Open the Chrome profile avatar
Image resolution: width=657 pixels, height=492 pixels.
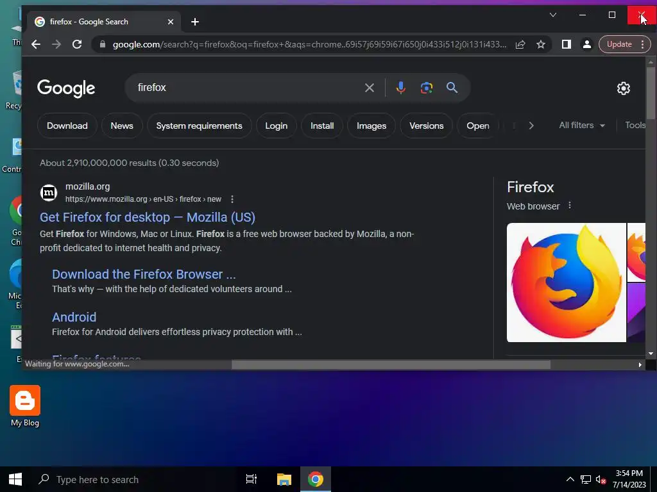coord(587,44)
